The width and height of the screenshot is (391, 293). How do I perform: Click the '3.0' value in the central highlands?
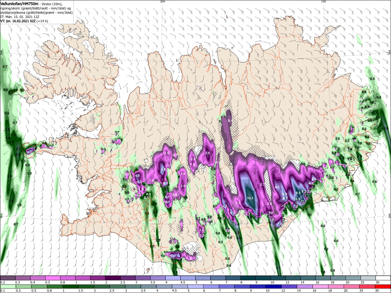207,153
